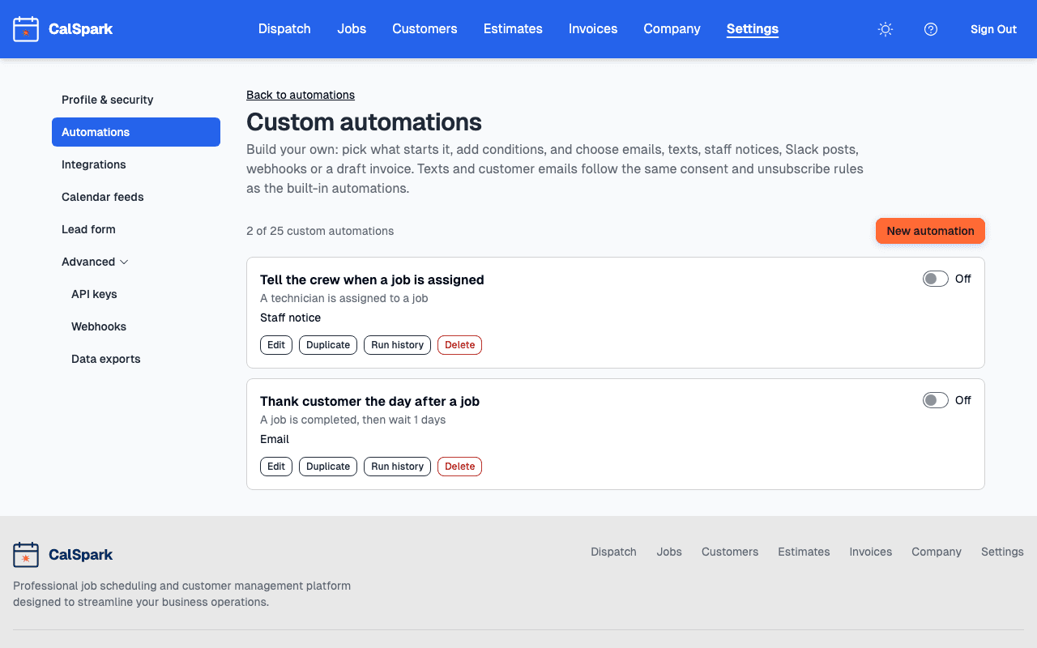This screenshot has width=1037, height=648.
Task: Sign out of the account
Action: tap(993, 29)
